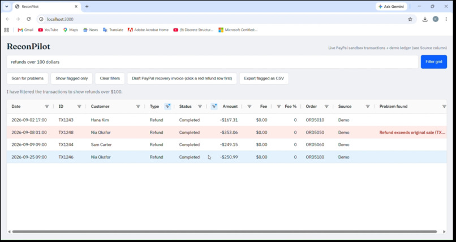Click the Refund exceeds original sale message
This screenshot has height=242, width=456.
(412, 133)
